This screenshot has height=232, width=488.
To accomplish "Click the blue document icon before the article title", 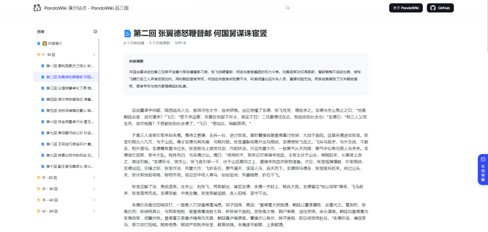I will pos(127,33).
